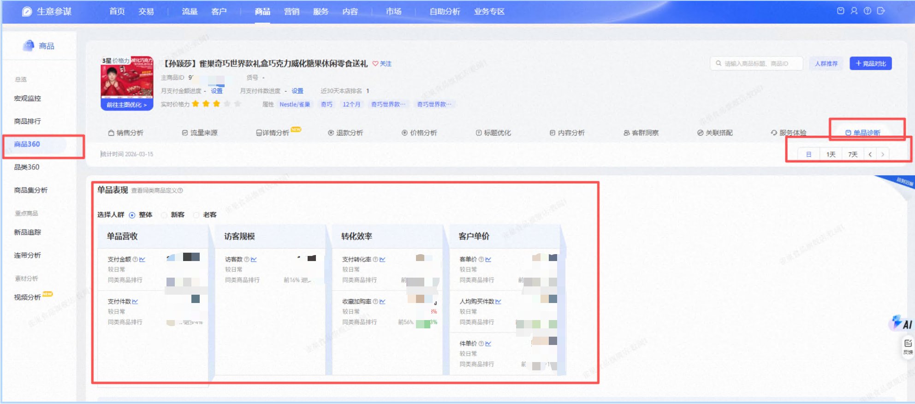Click help icon next to 客单价

(481, 260)
